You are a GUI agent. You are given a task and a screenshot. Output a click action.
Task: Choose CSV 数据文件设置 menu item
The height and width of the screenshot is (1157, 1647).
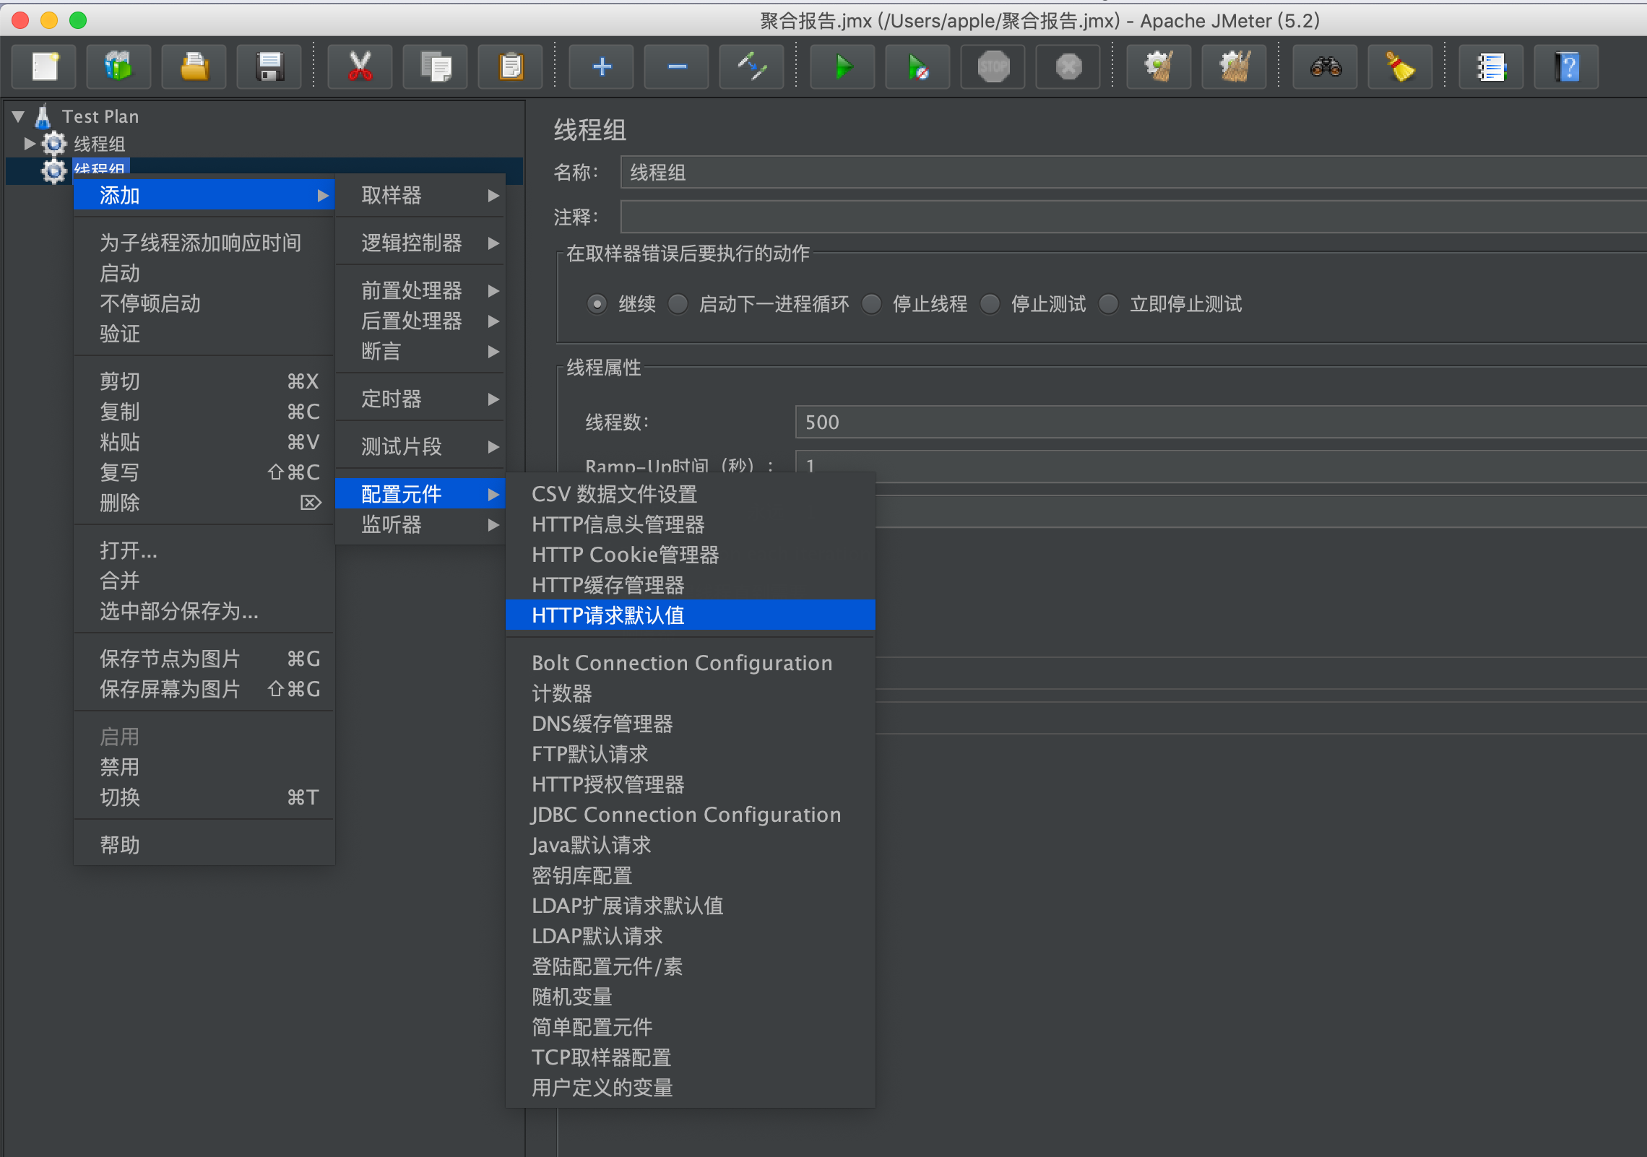691,494
